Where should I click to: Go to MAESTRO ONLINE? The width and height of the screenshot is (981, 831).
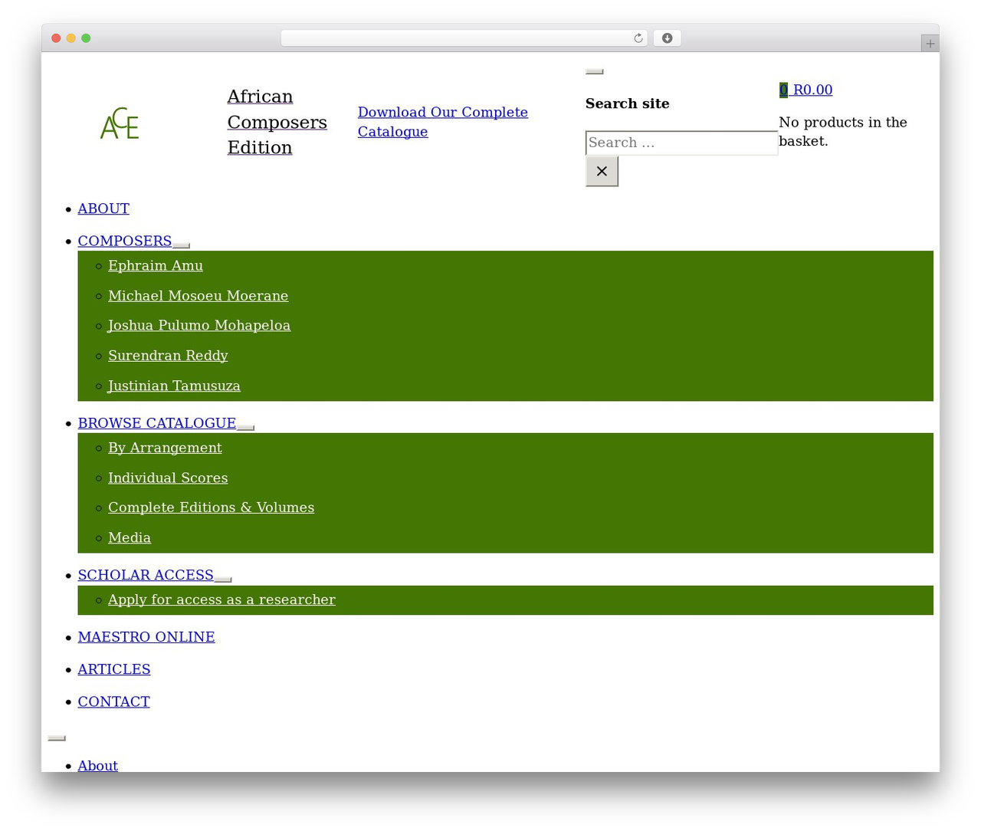tap(146, 637)
